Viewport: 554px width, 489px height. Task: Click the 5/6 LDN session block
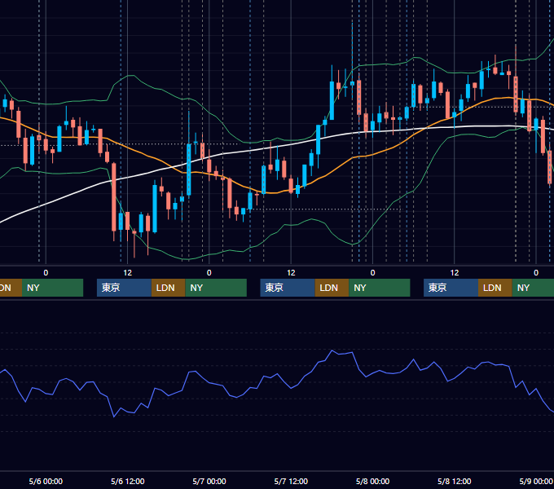click(x=168, y=288)
